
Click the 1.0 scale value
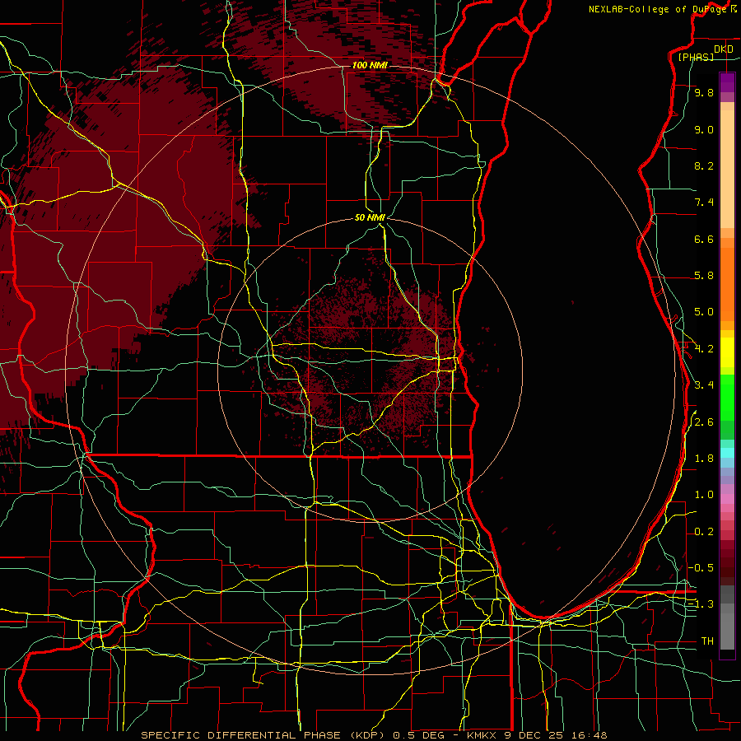[704, 495]
